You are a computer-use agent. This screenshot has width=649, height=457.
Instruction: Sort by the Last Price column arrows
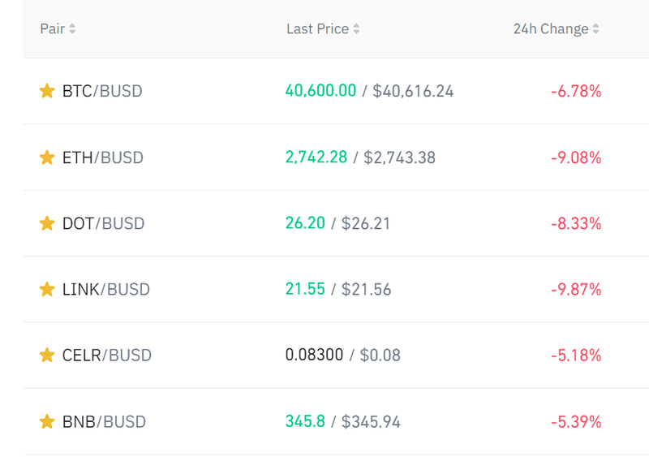pyautogui.click(x=356, y=29)
